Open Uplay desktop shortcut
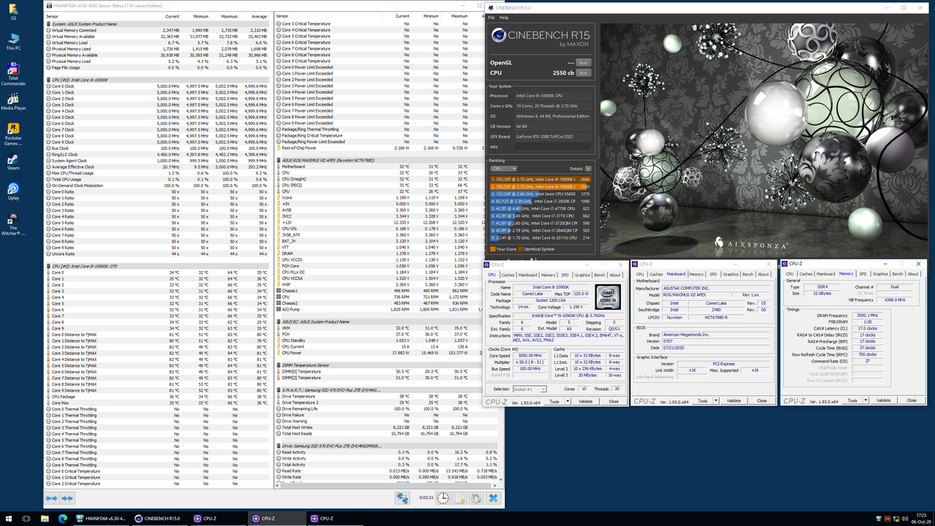The width and height of the screenshot is (935, 526). pos(13,191)
